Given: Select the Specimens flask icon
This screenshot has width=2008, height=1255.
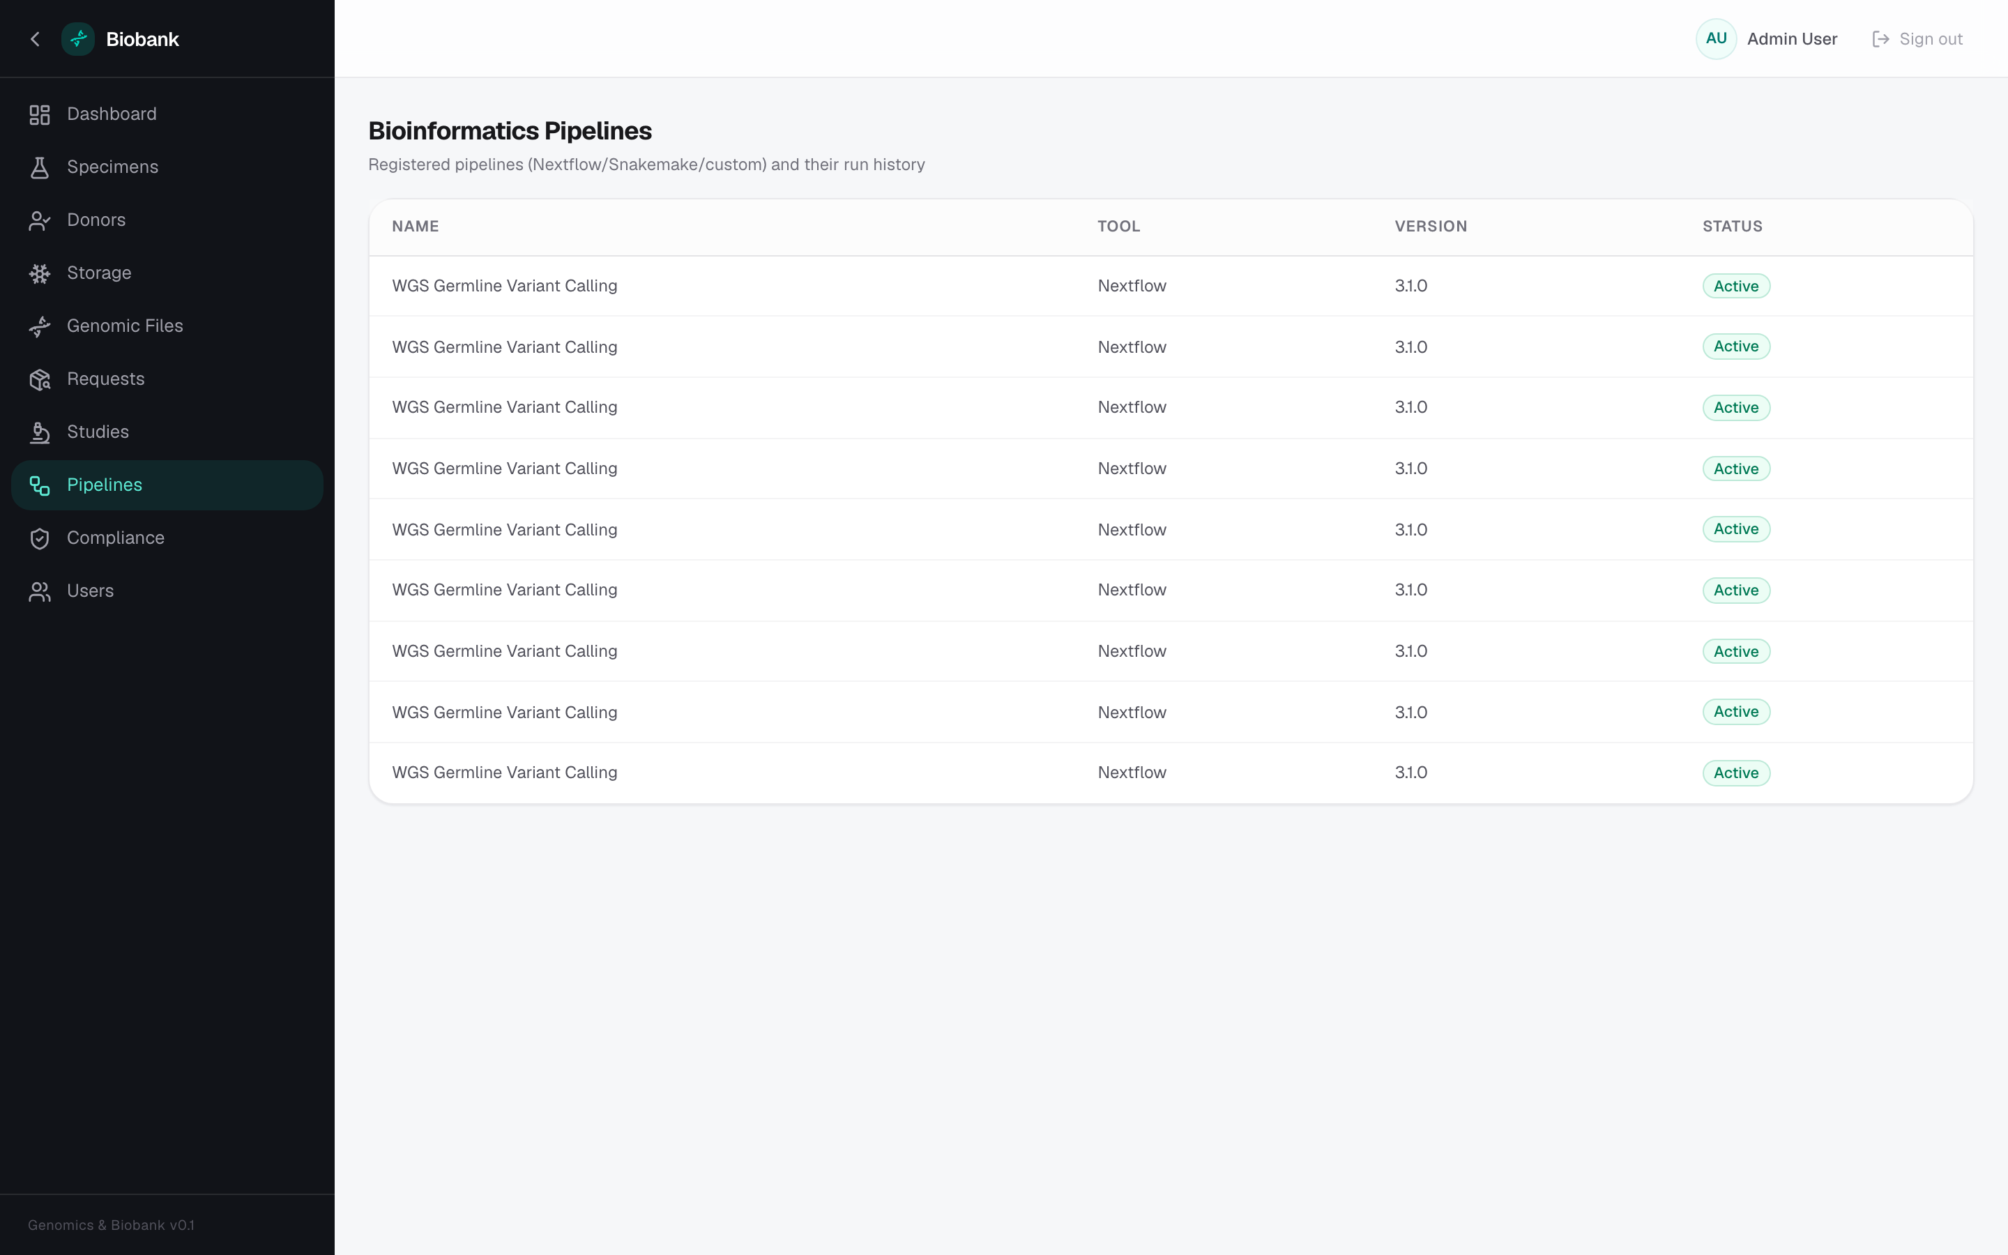Looking at the screenshot, I should click(40, 167).
